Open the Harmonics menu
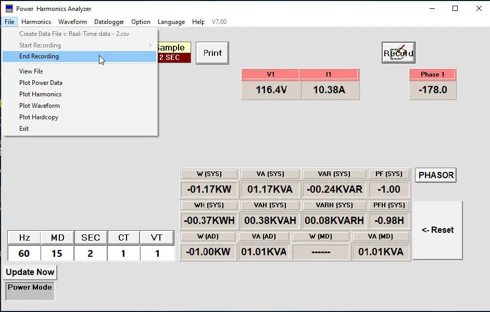 click(36, 21)
